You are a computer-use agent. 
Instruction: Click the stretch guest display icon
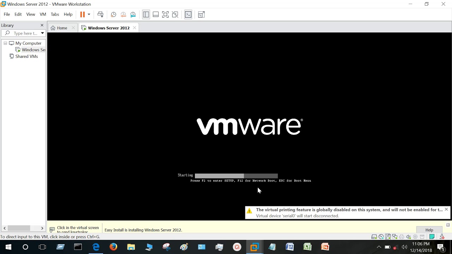(201, 14)
